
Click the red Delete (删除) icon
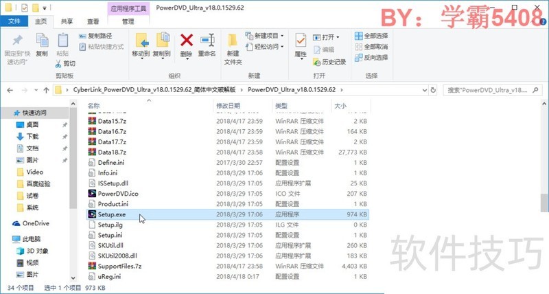(x=186, y=40)
